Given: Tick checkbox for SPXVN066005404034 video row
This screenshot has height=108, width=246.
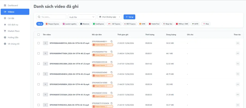Looking at the screenshot, I should coord(39,74).
